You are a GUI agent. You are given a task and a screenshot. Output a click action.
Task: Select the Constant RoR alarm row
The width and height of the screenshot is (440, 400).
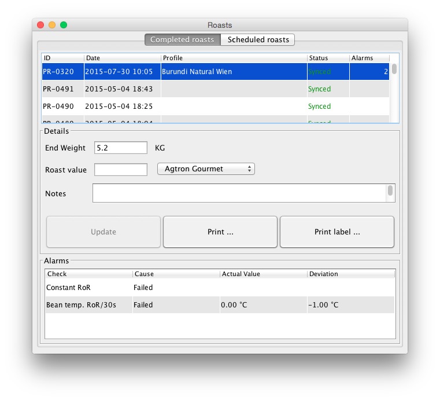coord(220,288)
